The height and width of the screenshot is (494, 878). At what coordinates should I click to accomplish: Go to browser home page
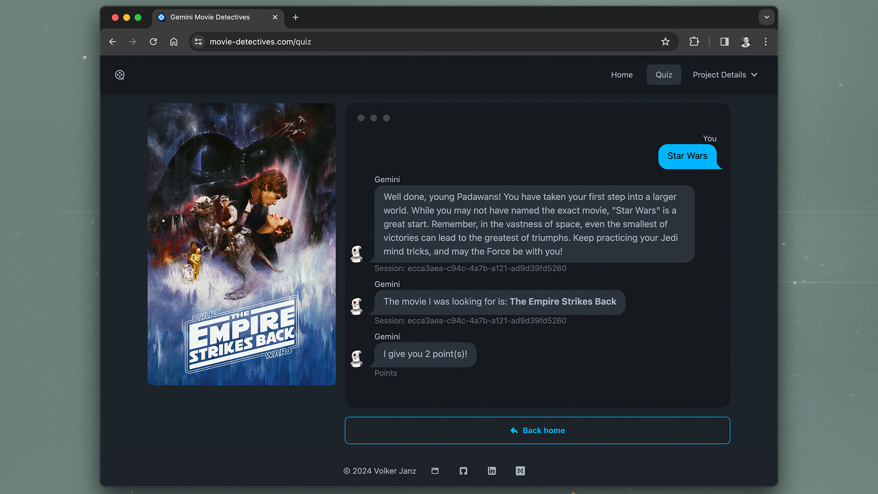(x=174, y=42)
